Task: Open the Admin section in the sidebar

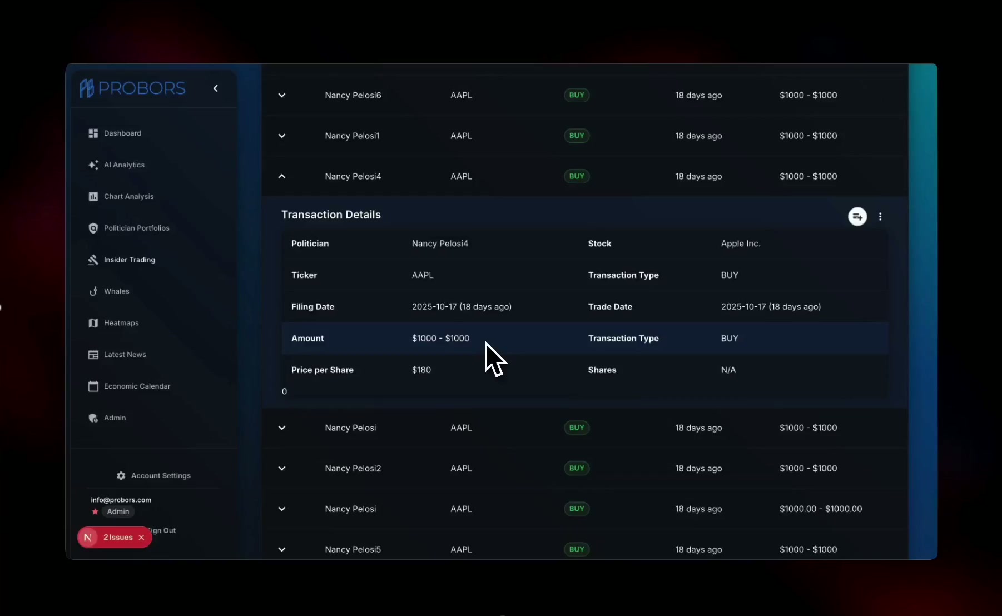Action: pos(115,418)
